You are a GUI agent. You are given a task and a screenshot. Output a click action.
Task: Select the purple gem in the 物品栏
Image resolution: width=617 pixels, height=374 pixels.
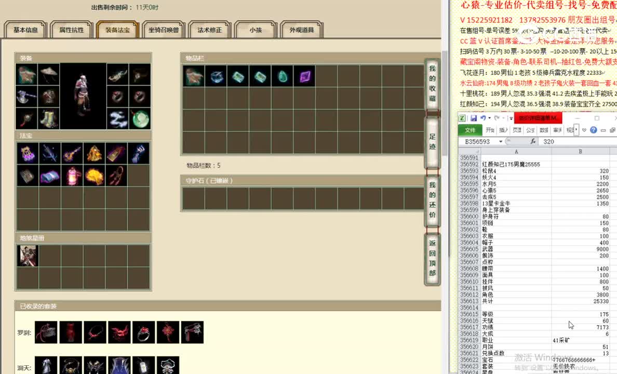click(x=304, y=76)
